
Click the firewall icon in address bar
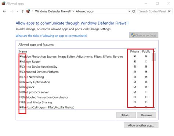tap(28, 11)
